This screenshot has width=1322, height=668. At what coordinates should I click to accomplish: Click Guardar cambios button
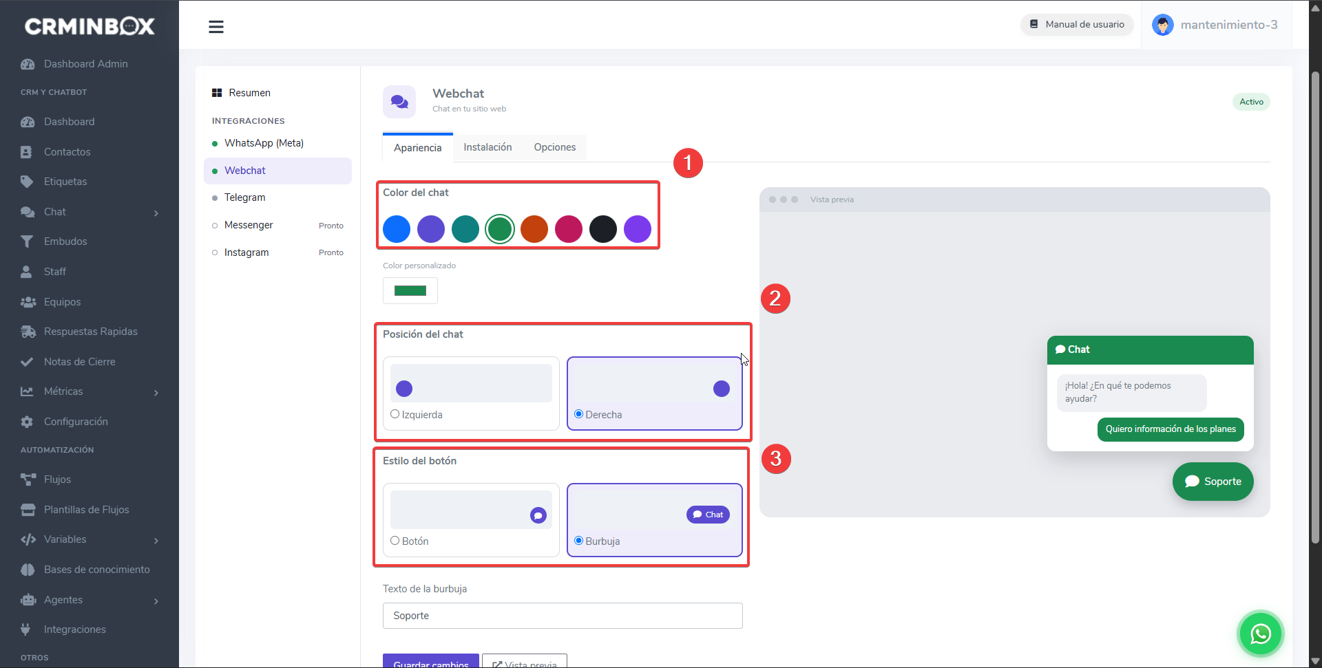click(x=431, y=660)
